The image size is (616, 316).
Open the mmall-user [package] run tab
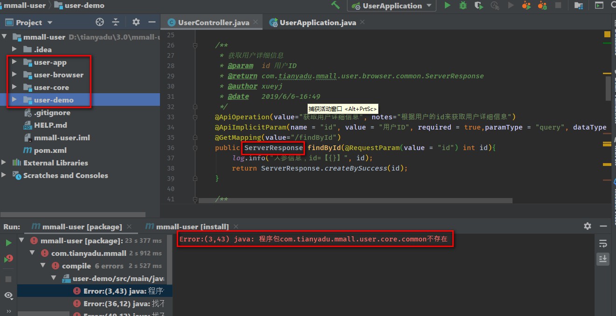pos(82,227)
